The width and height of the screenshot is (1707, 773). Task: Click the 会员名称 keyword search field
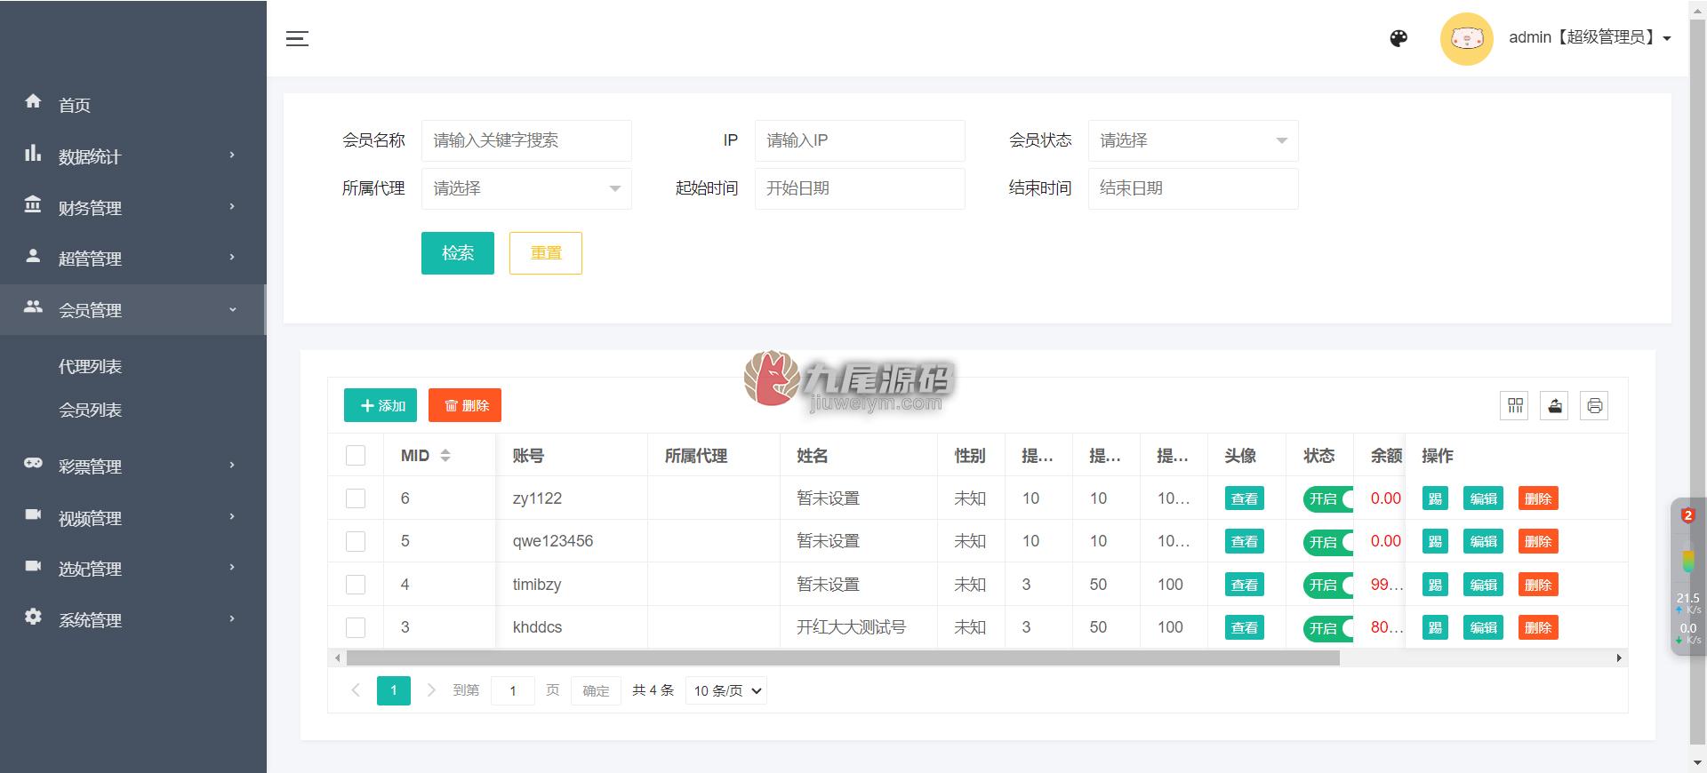tap(526, 140)
